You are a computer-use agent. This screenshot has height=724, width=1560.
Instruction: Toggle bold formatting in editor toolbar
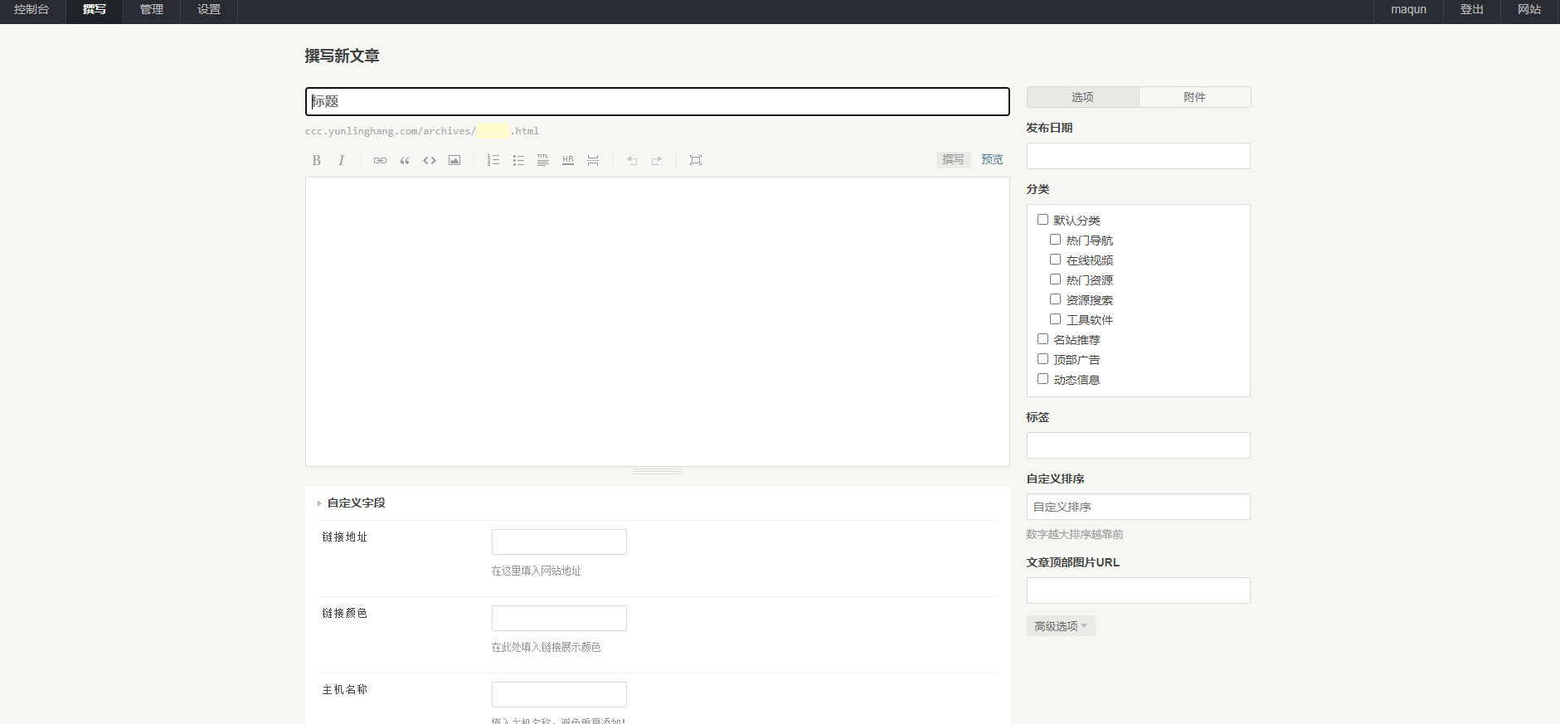coord(316,160)
